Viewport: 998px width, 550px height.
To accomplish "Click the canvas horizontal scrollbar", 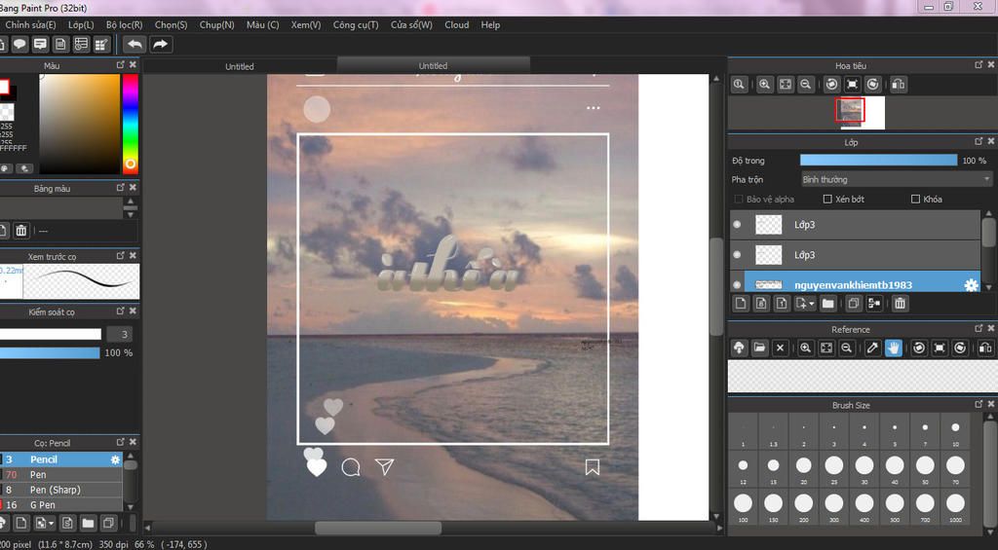I will point(378,528).
